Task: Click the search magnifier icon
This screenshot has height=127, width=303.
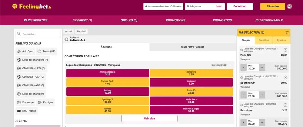Action: pyautogui.click(x=19, y=34)
